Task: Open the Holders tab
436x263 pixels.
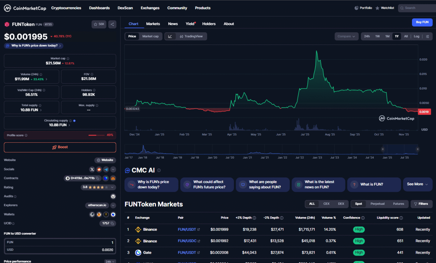Action: pyautogui.click(x=209, y=24)
